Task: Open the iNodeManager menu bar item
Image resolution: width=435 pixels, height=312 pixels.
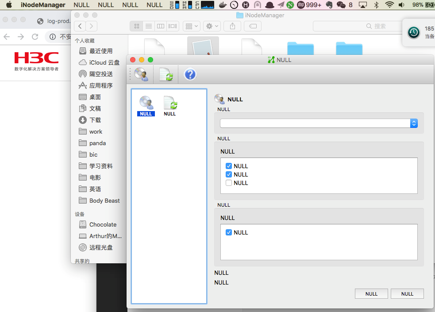Action: pyautogui.click(x=43, y=5)
